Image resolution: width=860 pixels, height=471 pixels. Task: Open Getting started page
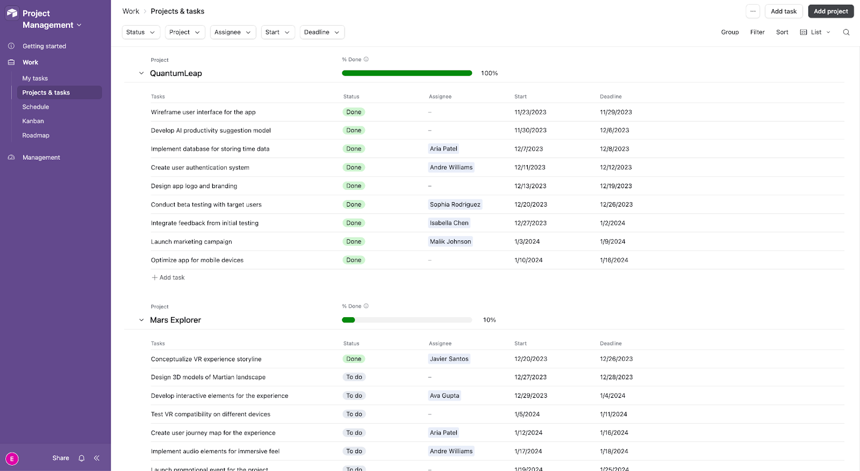click(x=44, y=46)
